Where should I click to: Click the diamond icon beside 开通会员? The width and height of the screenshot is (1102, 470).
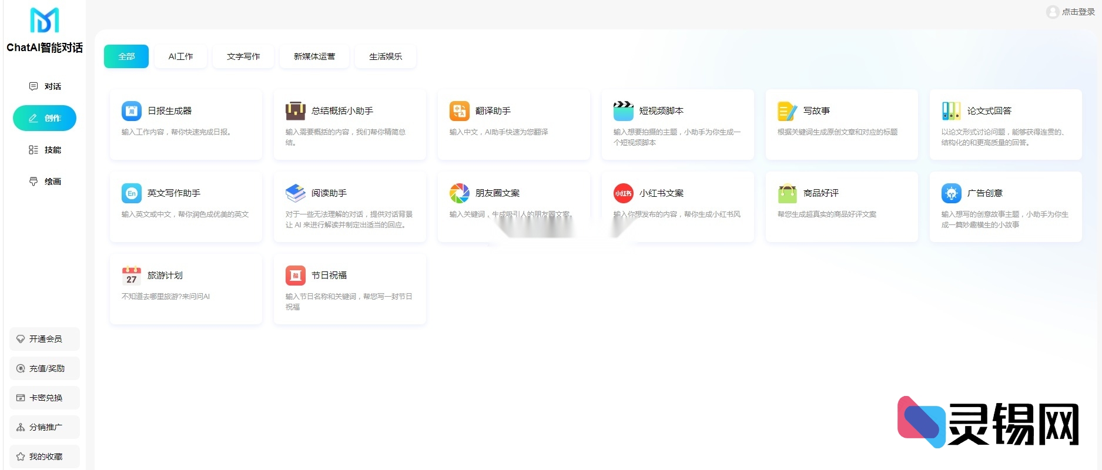tap(21, 339)
